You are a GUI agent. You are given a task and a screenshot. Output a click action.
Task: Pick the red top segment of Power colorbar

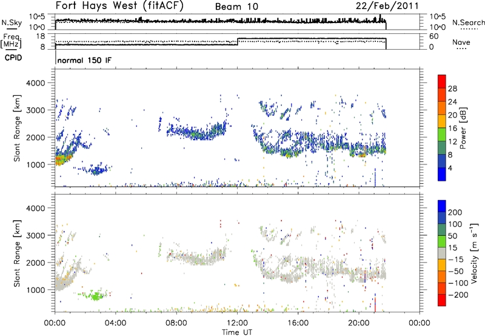coord(442,82)
